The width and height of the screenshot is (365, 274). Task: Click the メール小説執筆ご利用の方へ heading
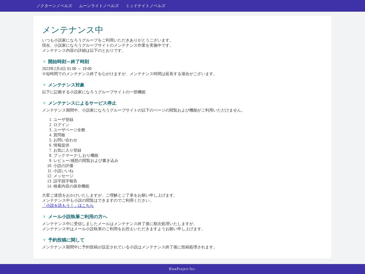[x=78, y=217]
